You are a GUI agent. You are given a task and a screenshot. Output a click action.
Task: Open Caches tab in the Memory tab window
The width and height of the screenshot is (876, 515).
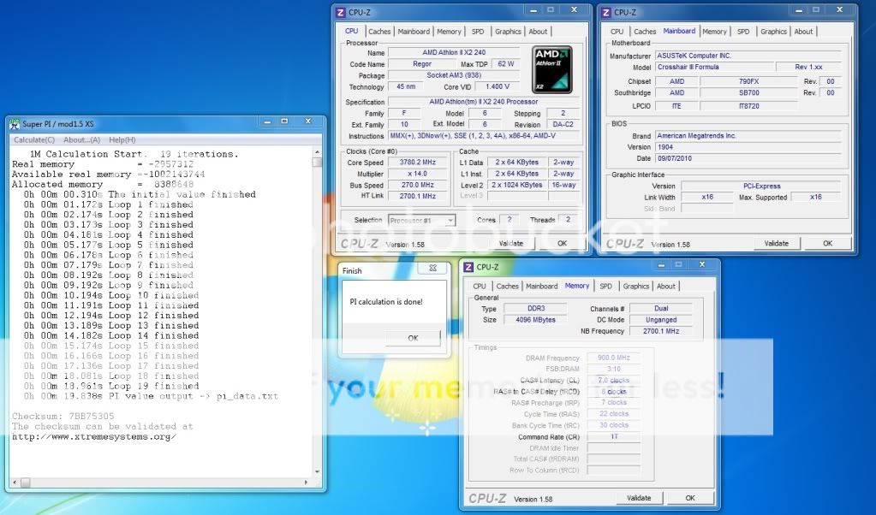point(507,287)
